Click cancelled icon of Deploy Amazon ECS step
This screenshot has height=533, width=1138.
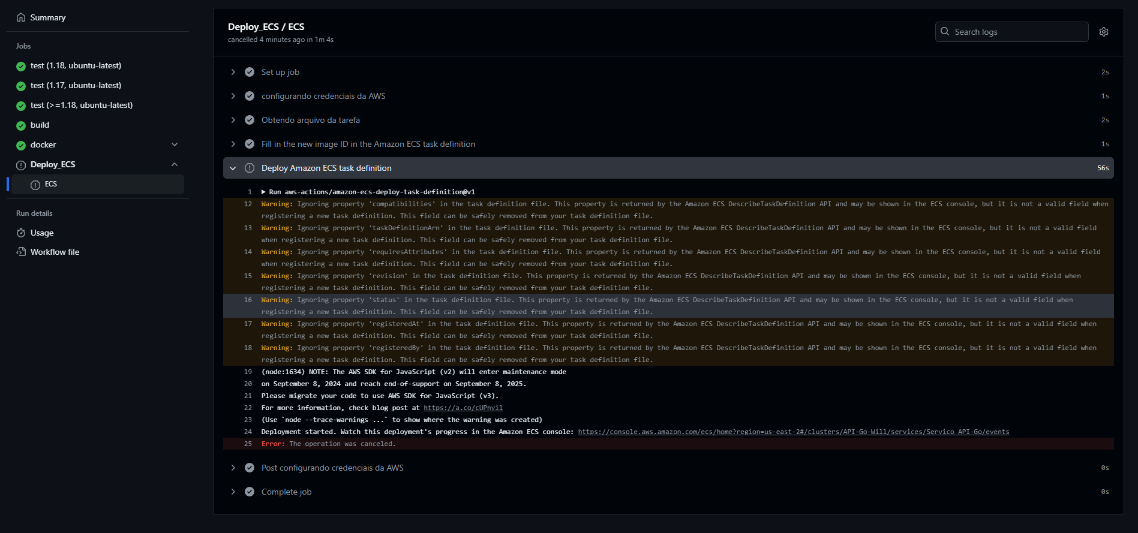pyautogui.click(x=250, y=168)
